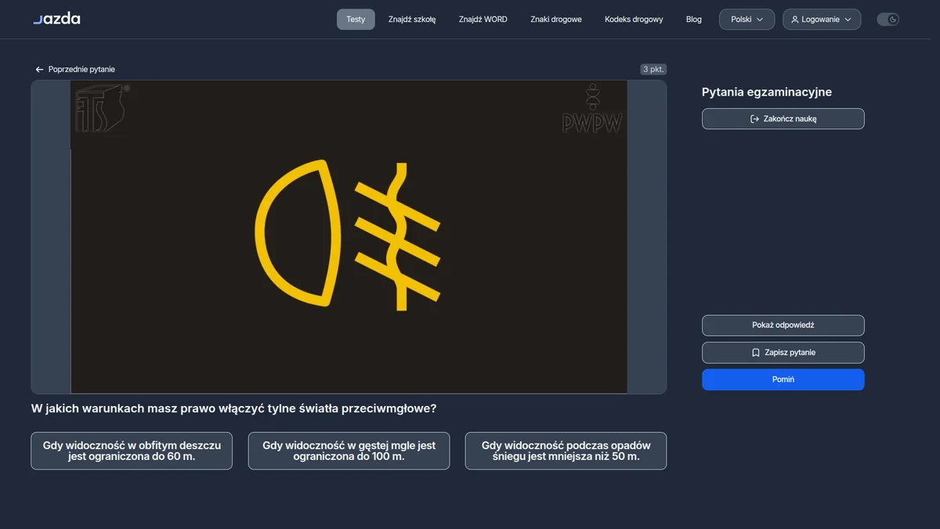The image size is (940, 529).
Task: Click the back arrow beside Poprzednie pytanie
Action: pos(39,70)
